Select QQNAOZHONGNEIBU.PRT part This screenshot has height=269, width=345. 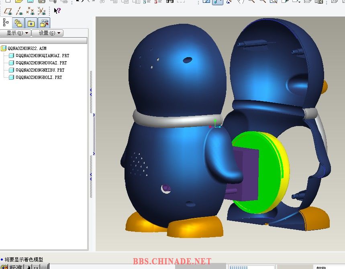[x=40, y=70]
